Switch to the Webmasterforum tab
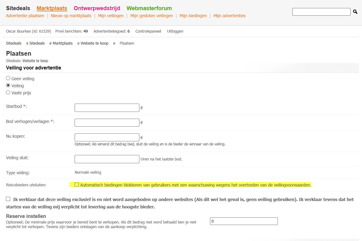The height and width of the screenshot is (241, 362). (x=149, y=8)
